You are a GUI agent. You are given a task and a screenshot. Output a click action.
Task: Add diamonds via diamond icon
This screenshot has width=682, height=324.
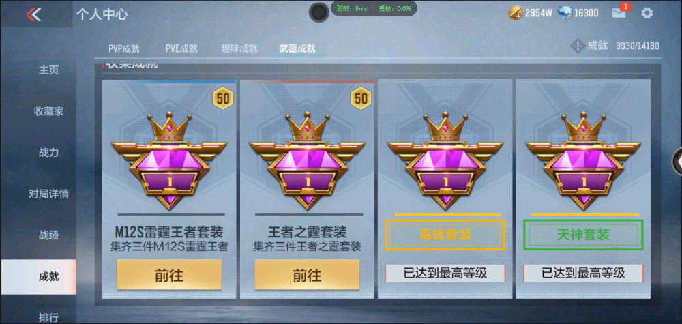[x=565, y=13]
